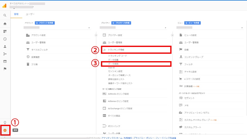Click the ビューを作成 button

pyautogui.click(x=192, y=23)
